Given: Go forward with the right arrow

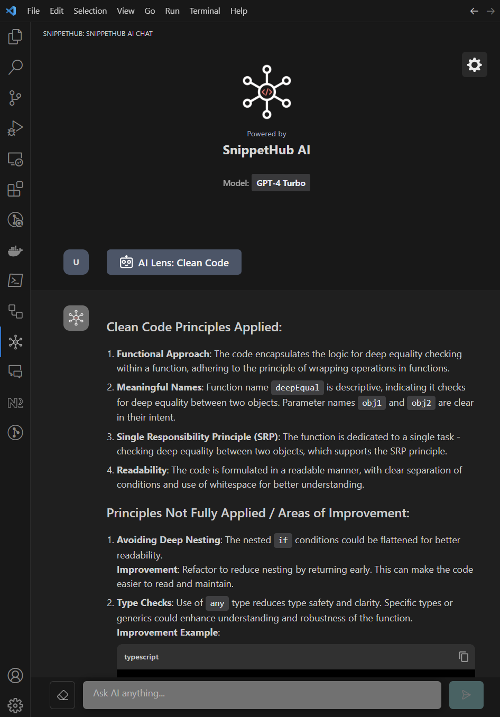Looking at the screenshot, I should click(490, 11).
